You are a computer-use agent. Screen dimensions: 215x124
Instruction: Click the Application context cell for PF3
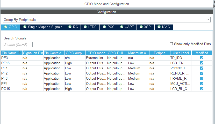click(x=54, y=78)
